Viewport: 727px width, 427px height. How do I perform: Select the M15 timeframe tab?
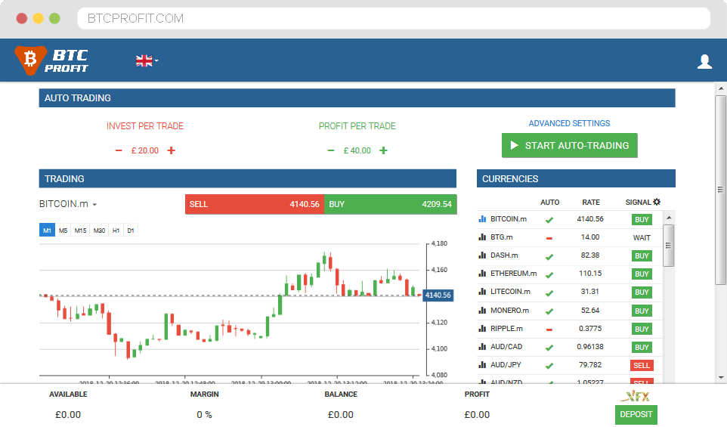click(x=81, y=231)
